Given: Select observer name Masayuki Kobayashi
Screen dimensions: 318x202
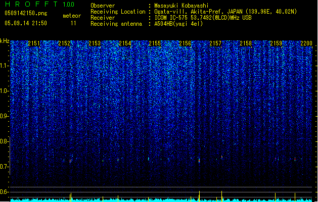Looking at the screenshot, I should point(181,6).
